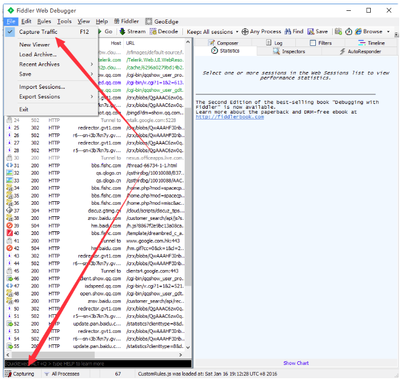Image resolution: width=401 pixels, height=380 pixels.
Task: Click the URL column header
Action: pyautogui.click(x=130, y=43)
